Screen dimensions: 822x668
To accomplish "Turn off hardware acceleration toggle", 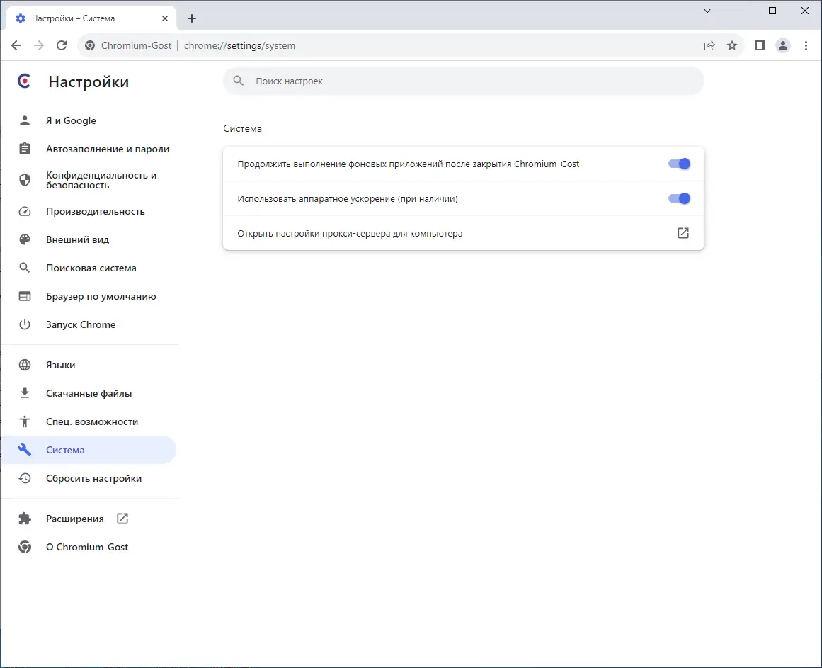I will [x=679, y=199].
